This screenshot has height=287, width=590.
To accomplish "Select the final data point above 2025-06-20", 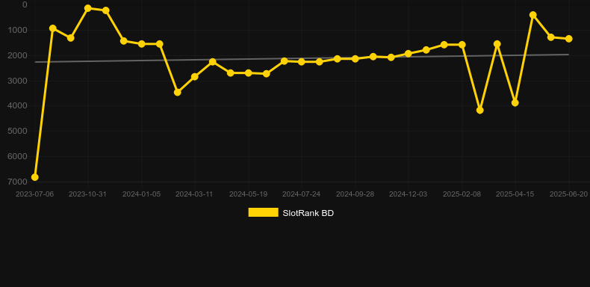I will tap(568, 39).
